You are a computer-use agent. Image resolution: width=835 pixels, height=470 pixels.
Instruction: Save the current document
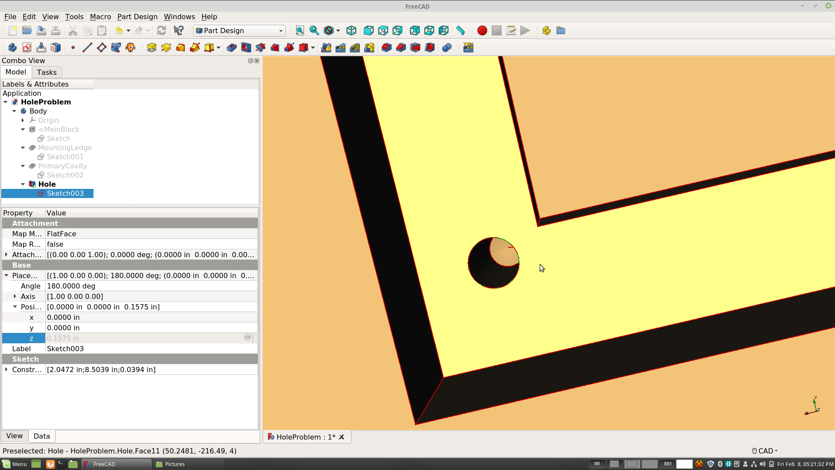pos(41,30)
